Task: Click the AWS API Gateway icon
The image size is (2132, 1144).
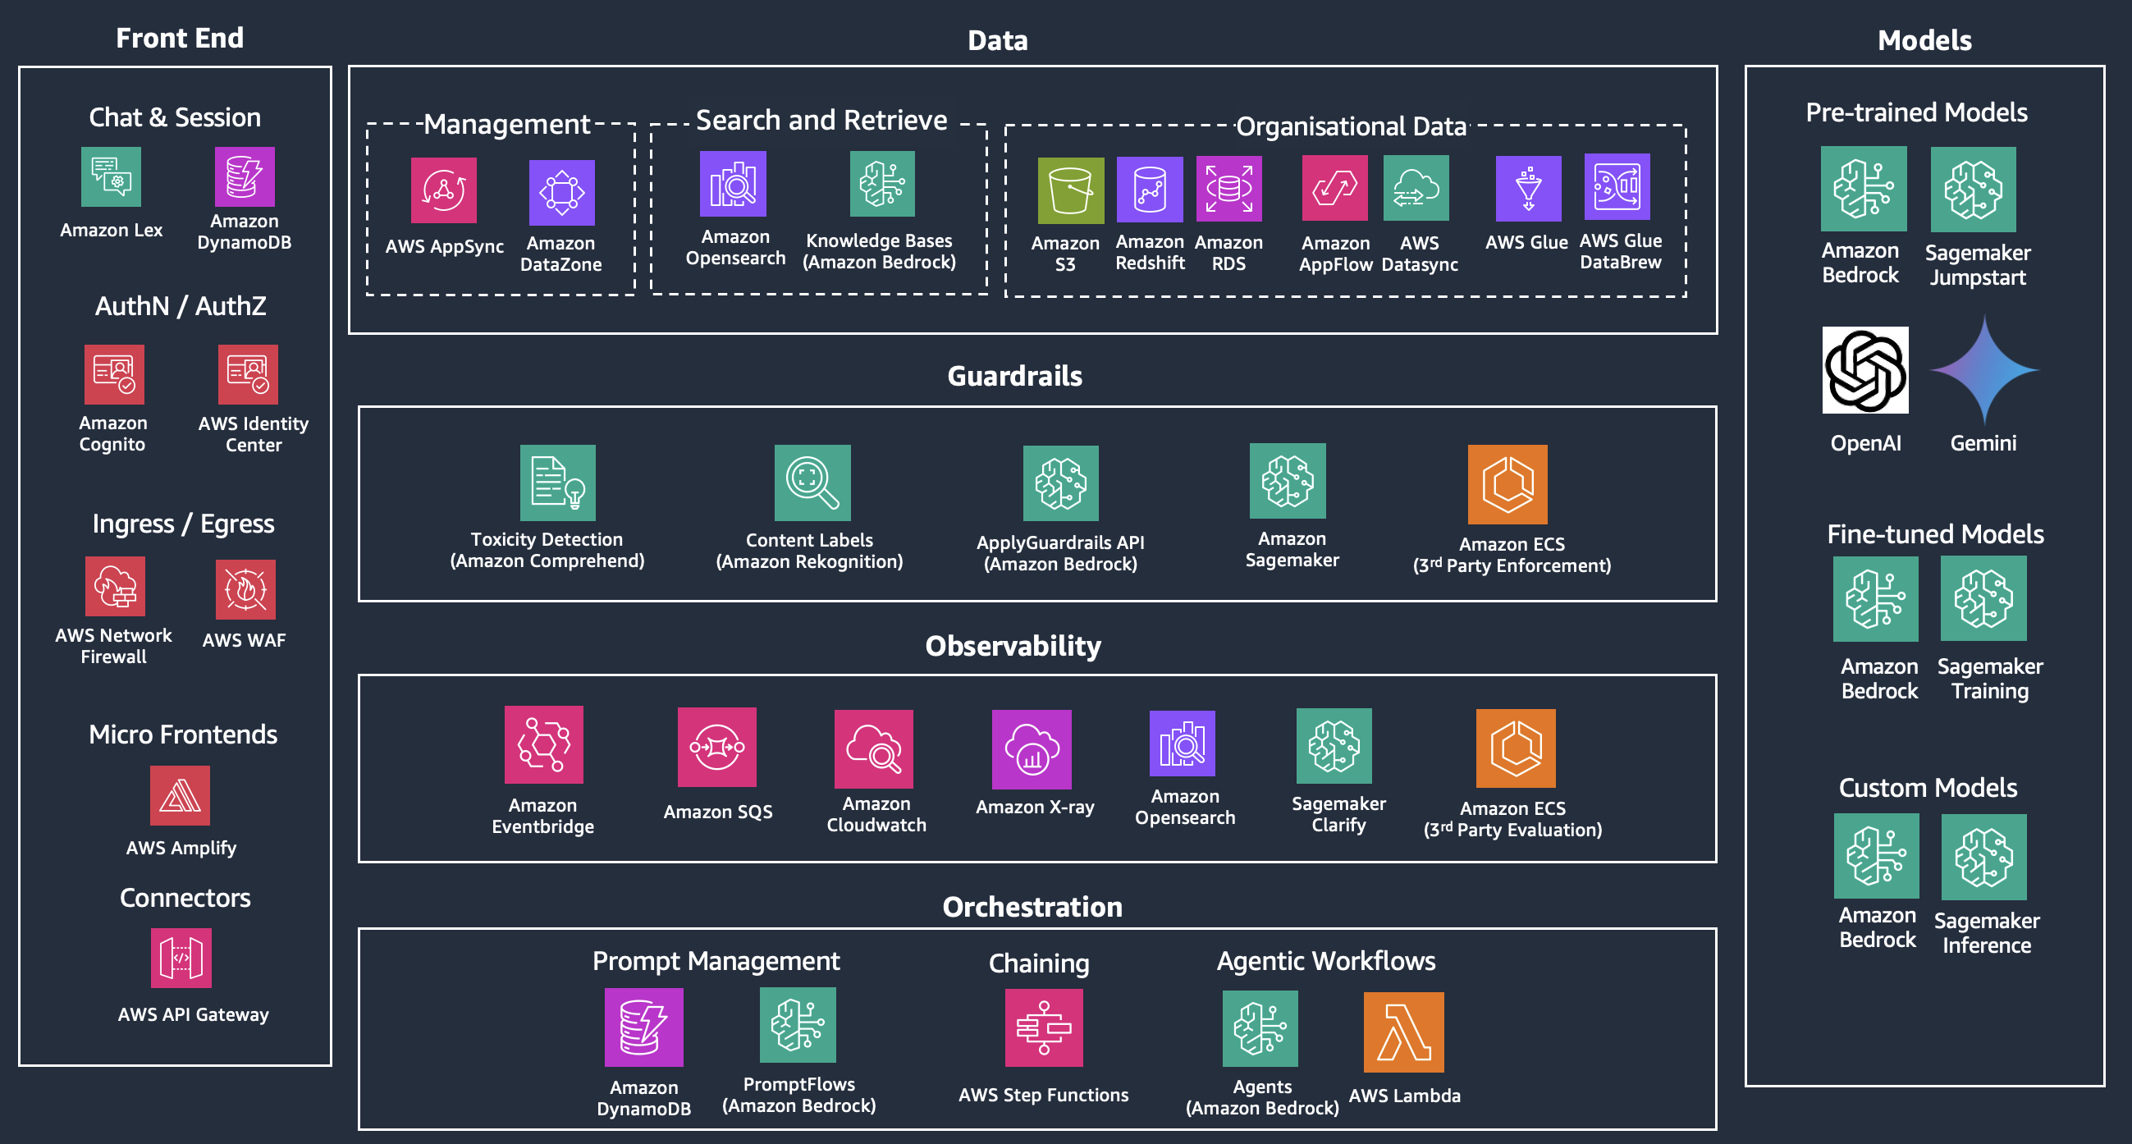Action: (x=181, y=958)
